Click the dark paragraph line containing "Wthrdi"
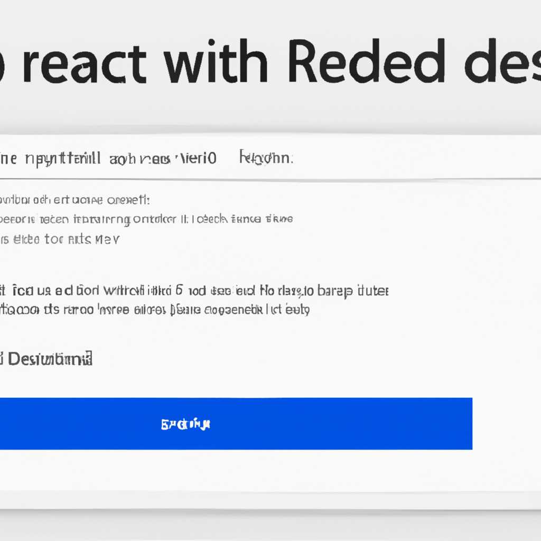The height and width of the screenshot is (541, 541). pos(194,291)
